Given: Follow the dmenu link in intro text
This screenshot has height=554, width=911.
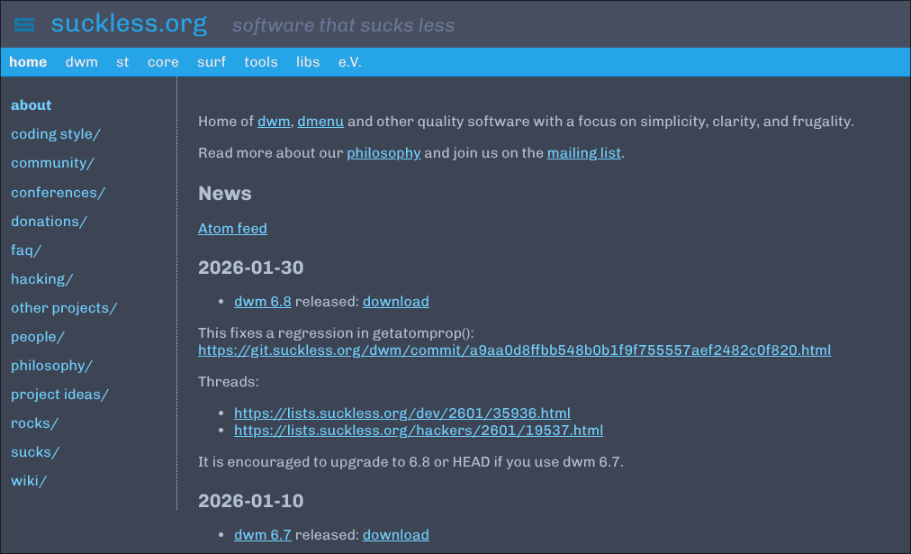Looking at the screenshot, I should (320, 122).
